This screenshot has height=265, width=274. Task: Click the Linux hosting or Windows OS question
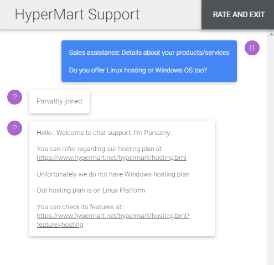(138, 70)
